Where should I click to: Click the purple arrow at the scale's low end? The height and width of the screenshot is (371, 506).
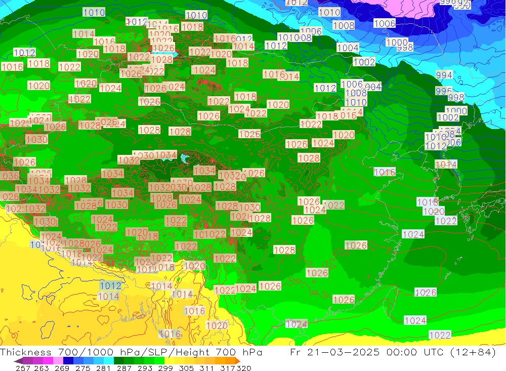tap(18, 361)
